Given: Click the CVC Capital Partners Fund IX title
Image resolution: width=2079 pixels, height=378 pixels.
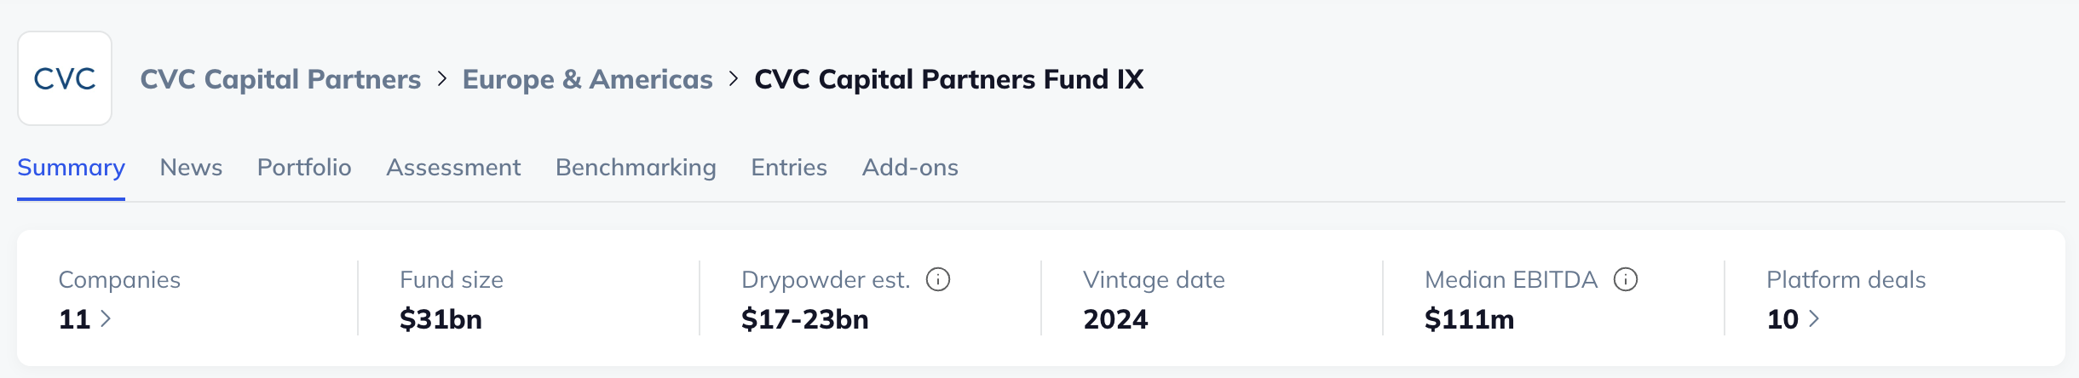Looking at the screenshot, I should (948, 79).
